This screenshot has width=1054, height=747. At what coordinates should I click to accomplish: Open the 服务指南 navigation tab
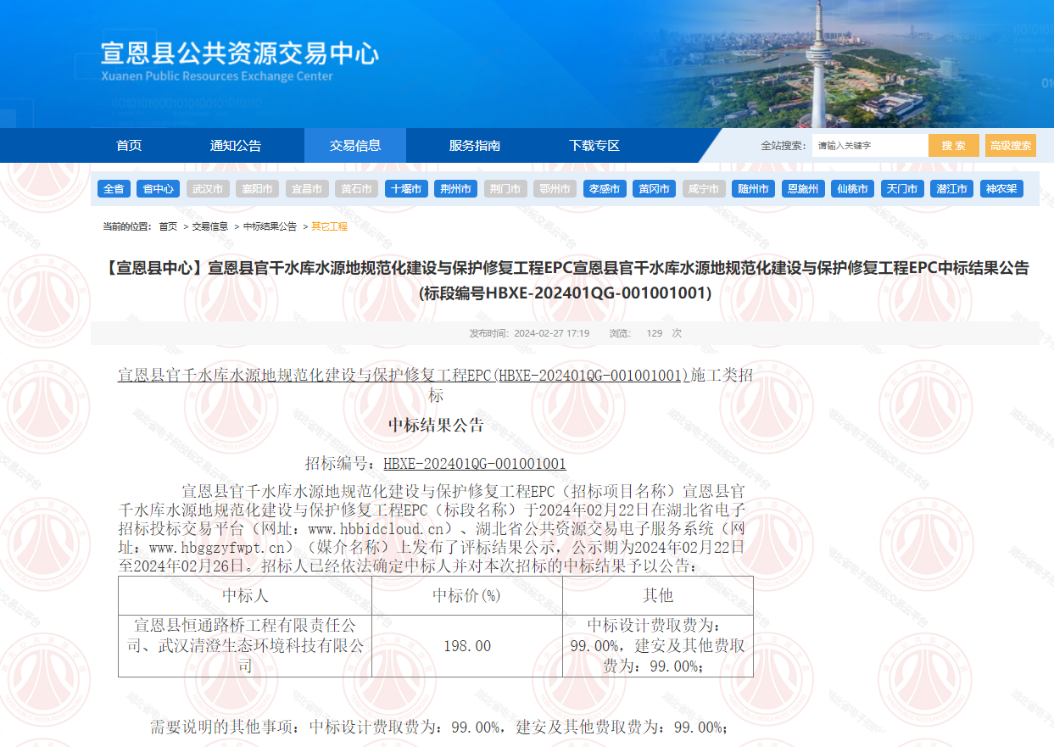tap(475, 145)
